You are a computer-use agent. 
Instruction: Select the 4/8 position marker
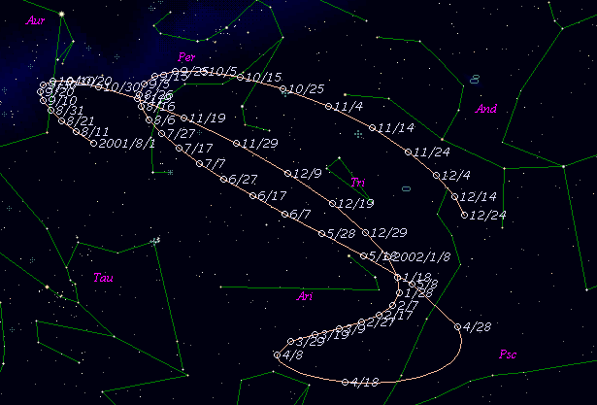(278, 355)
